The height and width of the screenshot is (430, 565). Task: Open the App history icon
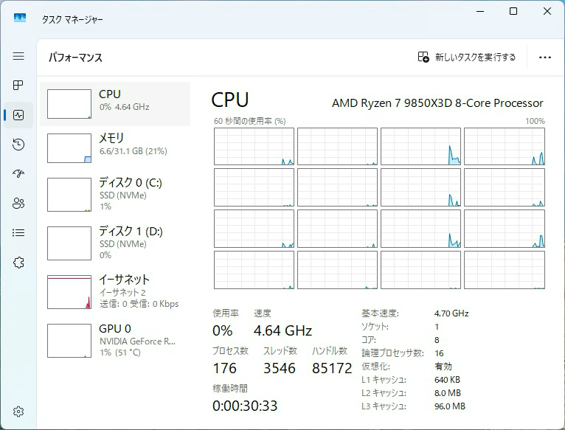[18, 145]
